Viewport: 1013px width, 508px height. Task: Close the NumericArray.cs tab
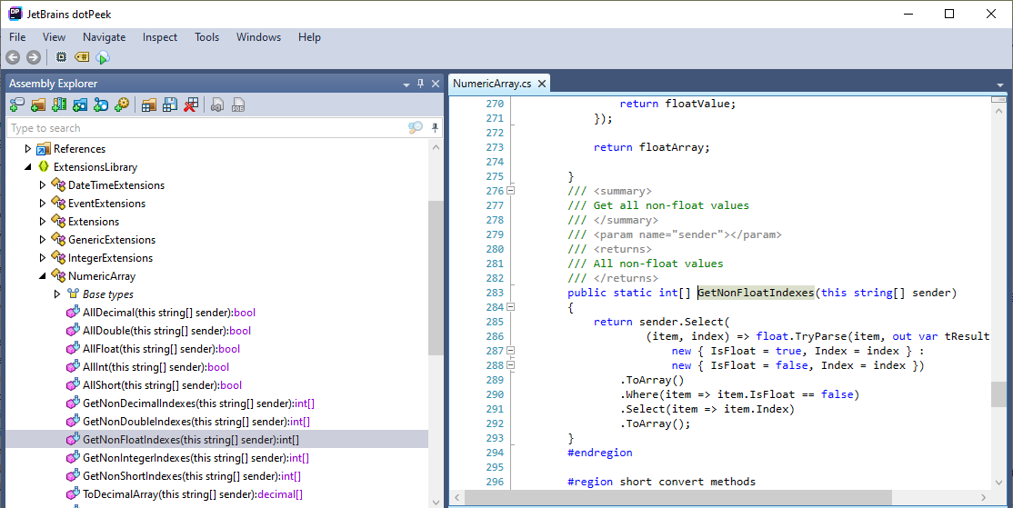pyautogui.click(x=542, y=84)
